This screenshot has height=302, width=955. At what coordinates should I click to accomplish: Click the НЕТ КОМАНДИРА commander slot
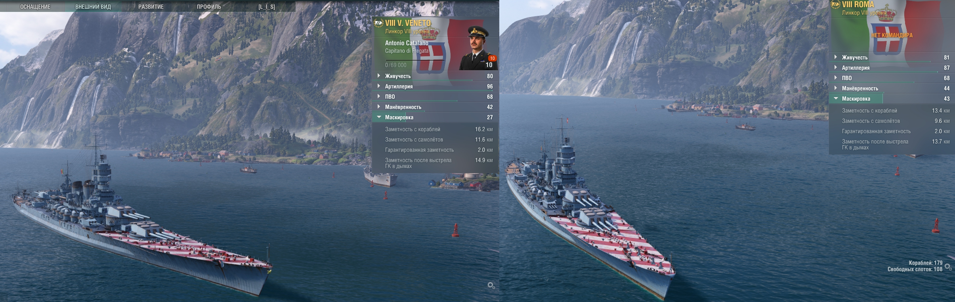pos(892,35)
